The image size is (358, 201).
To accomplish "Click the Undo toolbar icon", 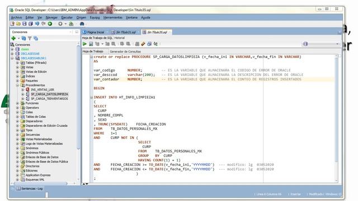I will [37, 23].
